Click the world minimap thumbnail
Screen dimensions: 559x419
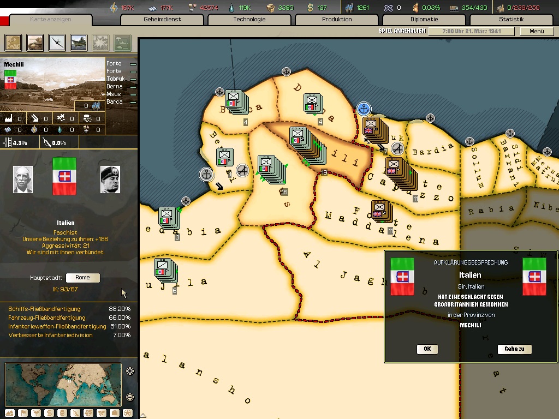[x=63, y=385]
